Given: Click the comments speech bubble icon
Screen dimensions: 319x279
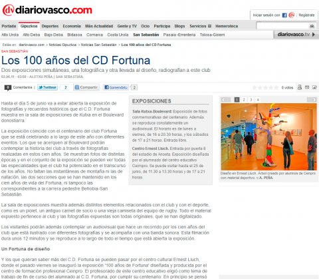Looking at the screenshot, I should 8,88.
